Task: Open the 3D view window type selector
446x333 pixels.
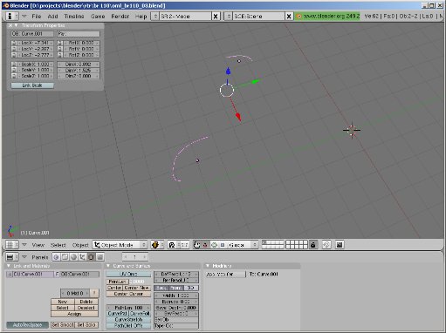Action: coord(11,245)
